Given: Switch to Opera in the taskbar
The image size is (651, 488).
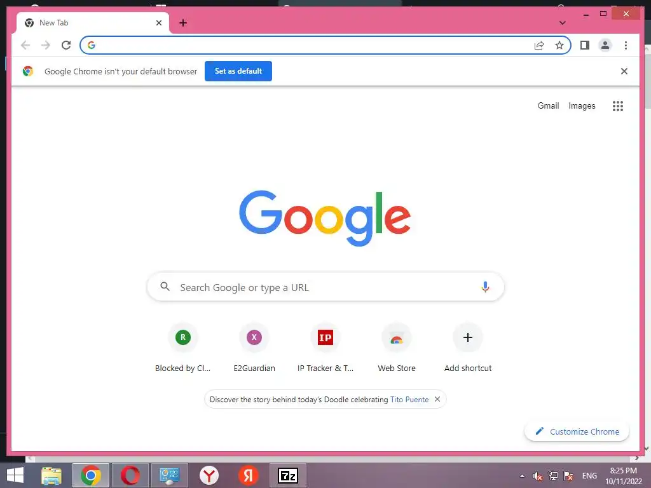Looking at the screenshot, I should click(x=130, y=475).
